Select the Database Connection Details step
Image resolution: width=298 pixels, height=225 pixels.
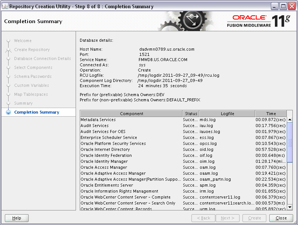42,58
